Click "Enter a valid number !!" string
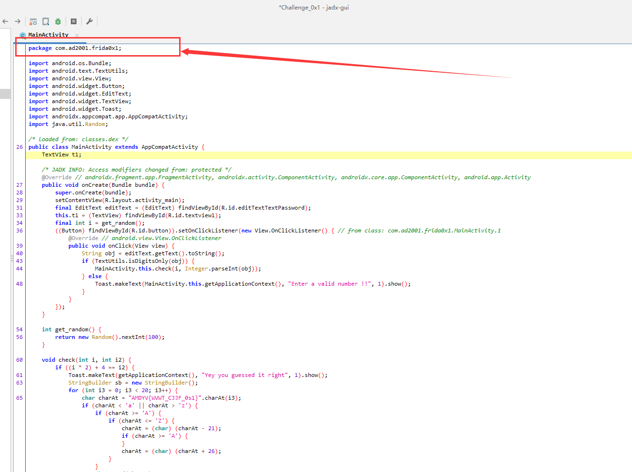The height and width of the screenshot is (472, 632). point(329,284)
